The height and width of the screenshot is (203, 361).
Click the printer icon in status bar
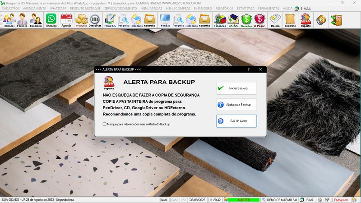tap(320, 200)
